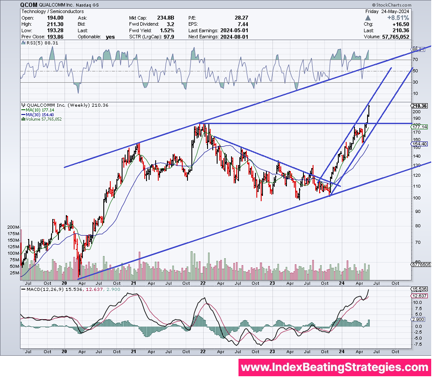
Task: Click the +8.51% percent change
Action: (398, 18)
